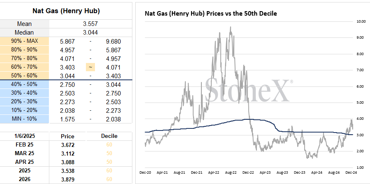Click the Aug-24 x-axis date label
The image size is (370, 184).
[334, 172]
